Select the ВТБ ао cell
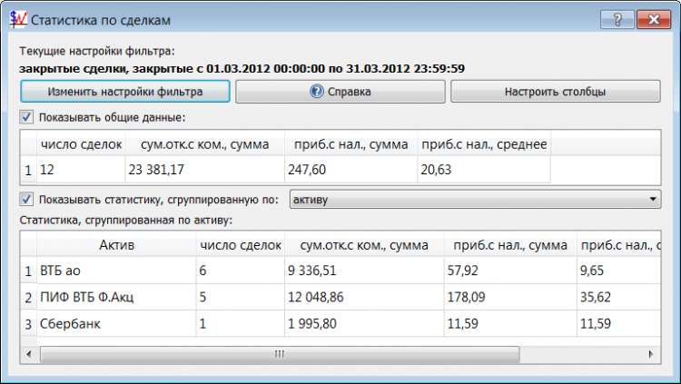Image resolution: width=681 pixels, height=384 pixels. point(116,271)
